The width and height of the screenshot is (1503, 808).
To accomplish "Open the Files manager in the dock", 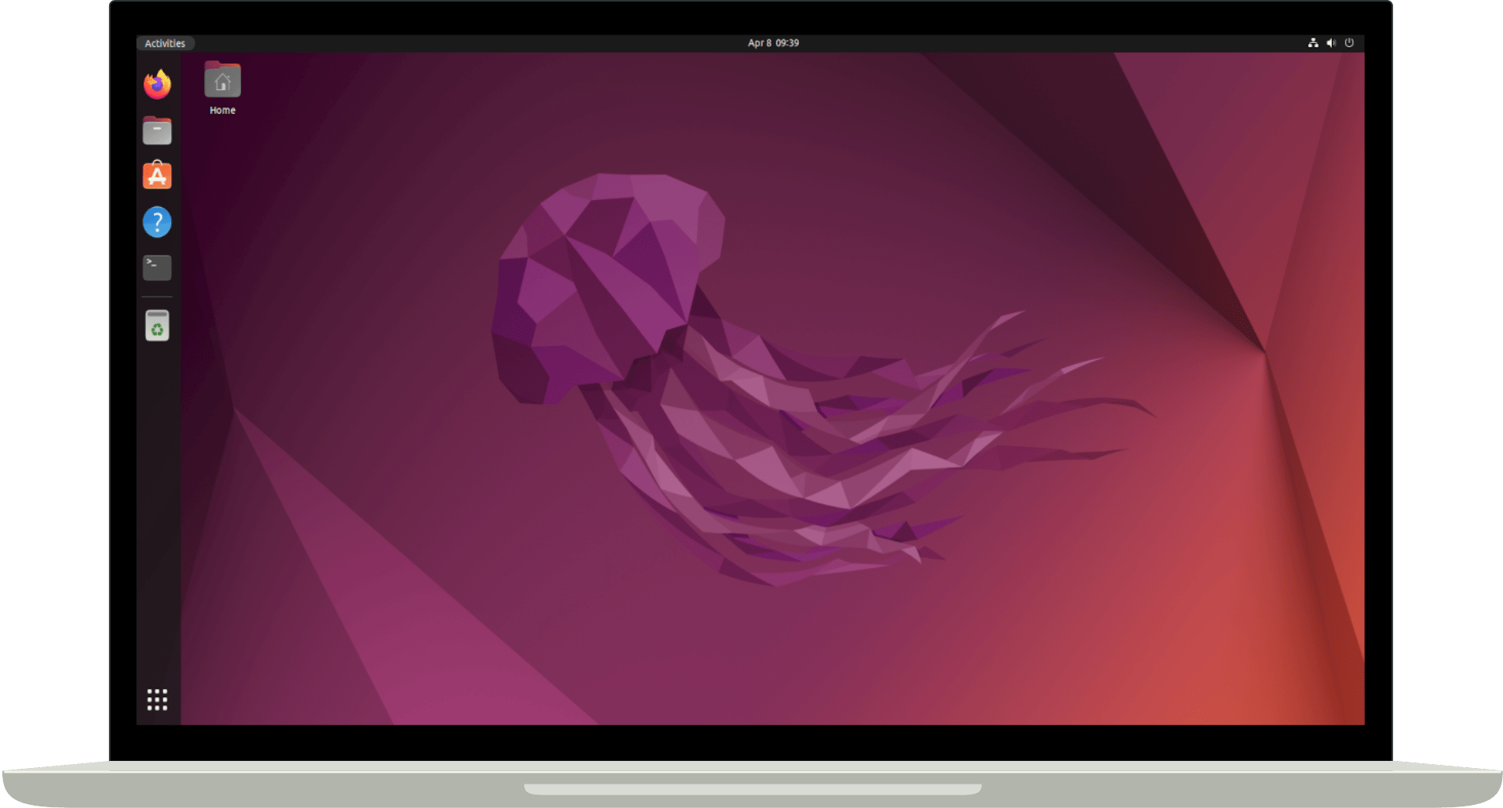I will coord(157,130).
